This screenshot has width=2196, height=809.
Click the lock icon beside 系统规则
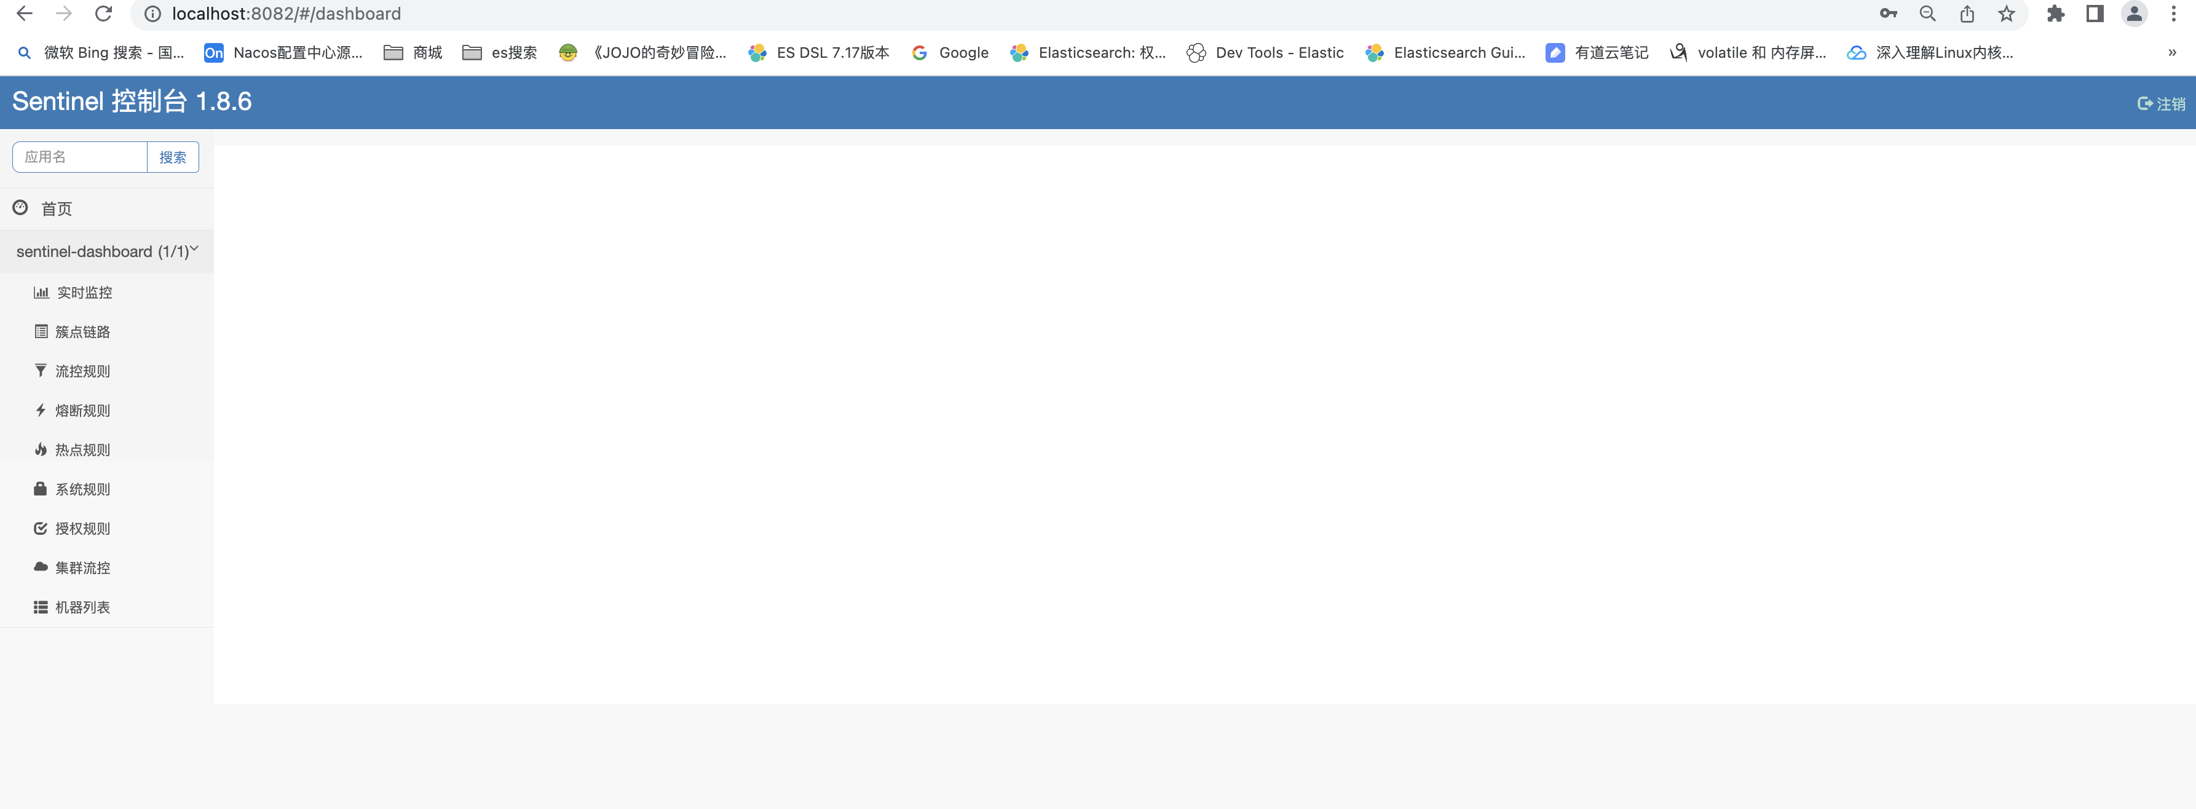(x=40, y=489)
